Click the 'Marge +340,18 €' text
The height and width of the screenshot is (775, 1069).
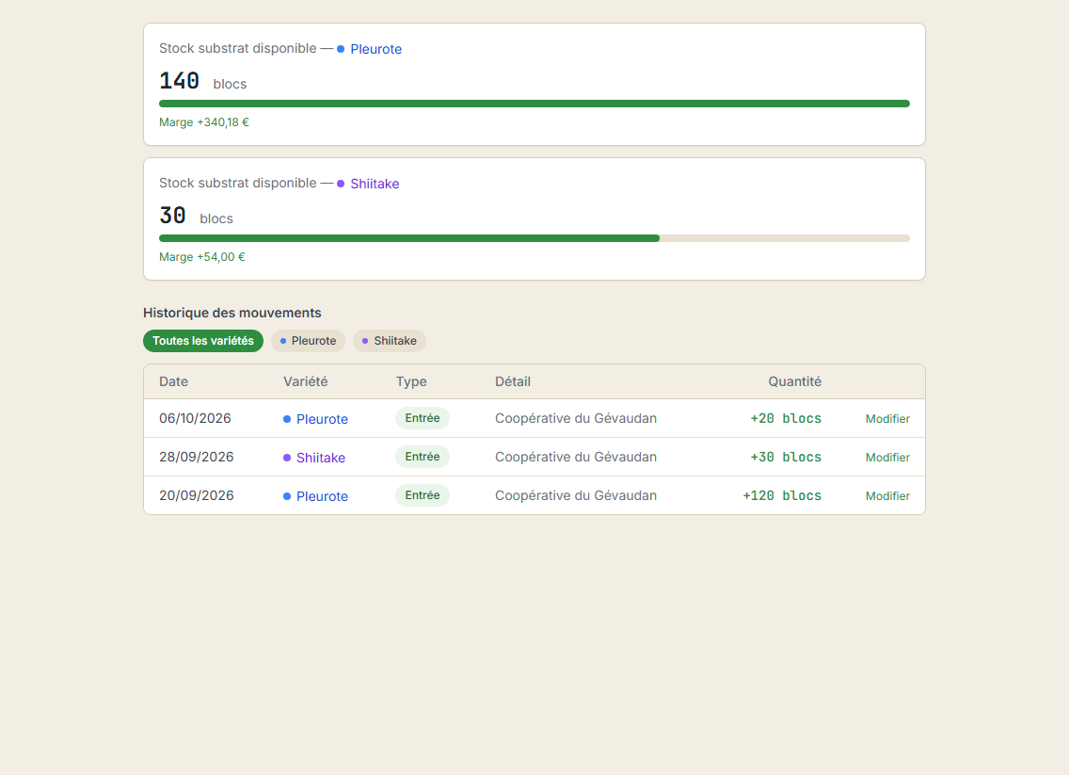[x=204, y=122]
